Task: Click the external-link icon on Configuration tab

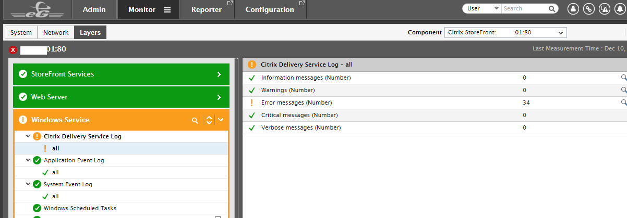Action: click(302, 4)
